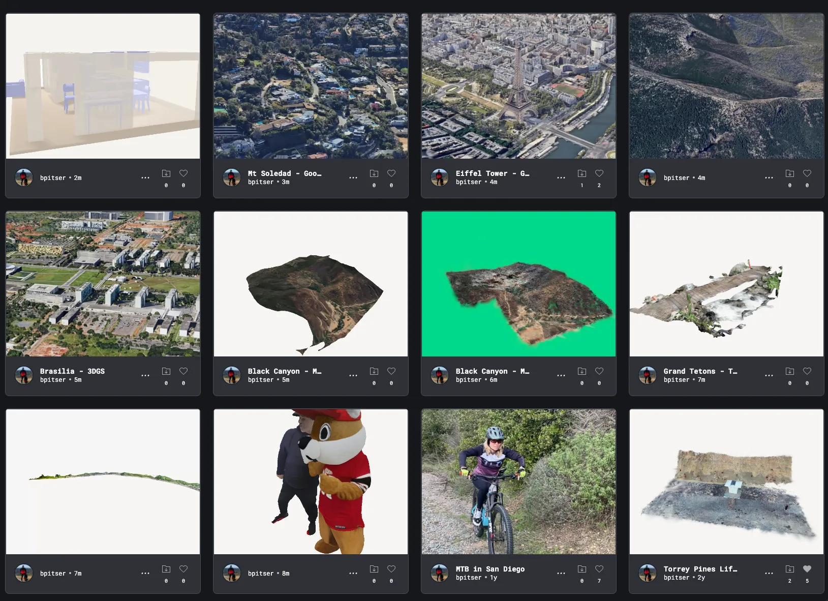
Task: Click download icon on MTB in San Diego
Action: [582, 569]
